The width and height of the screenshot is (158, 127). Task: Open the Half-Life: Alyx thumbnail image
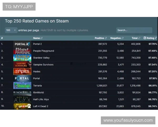tap(22, 99)
